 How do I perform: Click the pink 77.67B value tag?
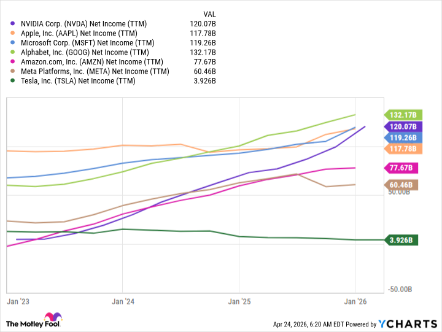pos(402,168)
